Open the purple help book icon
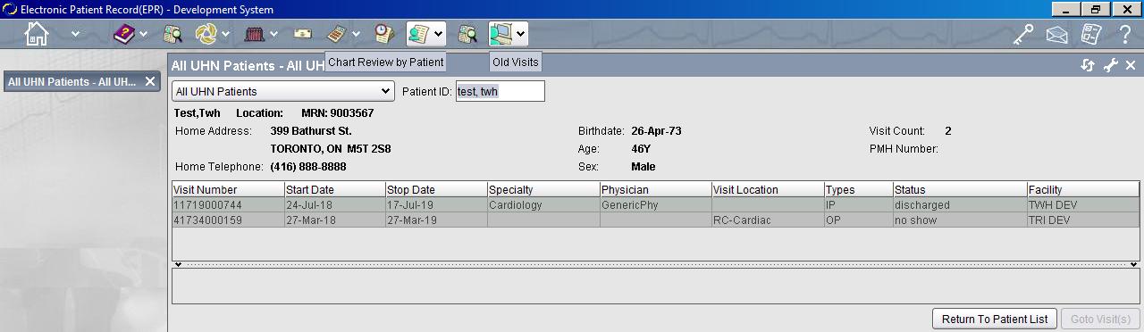The height and width of the screenshot is (332, 1144). (124, 34)
